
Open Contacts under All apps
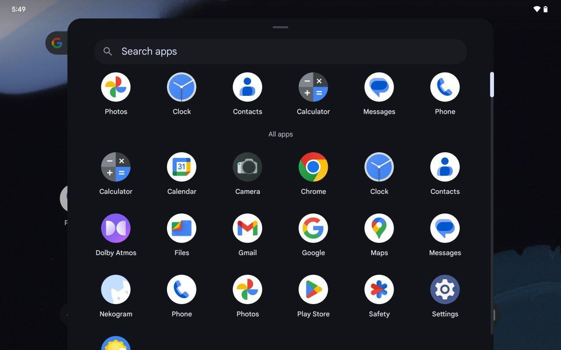445,167
